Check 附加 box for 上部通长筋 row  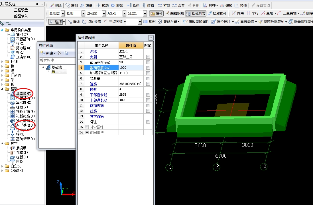pos(148,100)
